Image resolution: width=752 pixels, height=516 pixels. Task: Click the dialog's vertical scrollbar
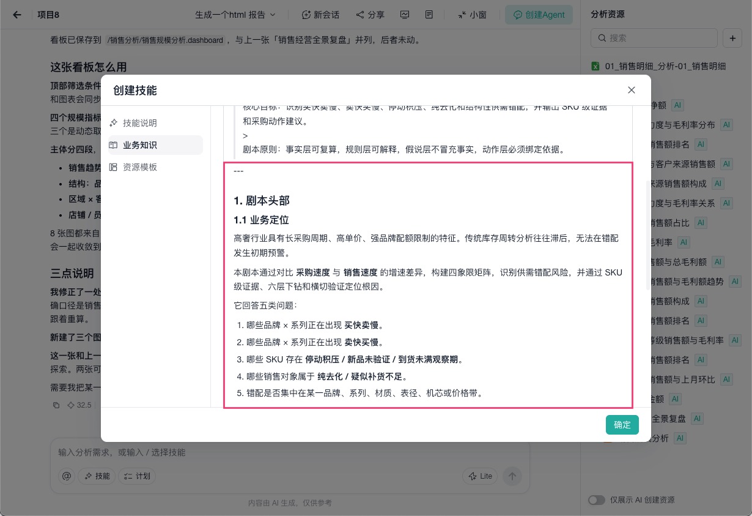click(648, 236)
